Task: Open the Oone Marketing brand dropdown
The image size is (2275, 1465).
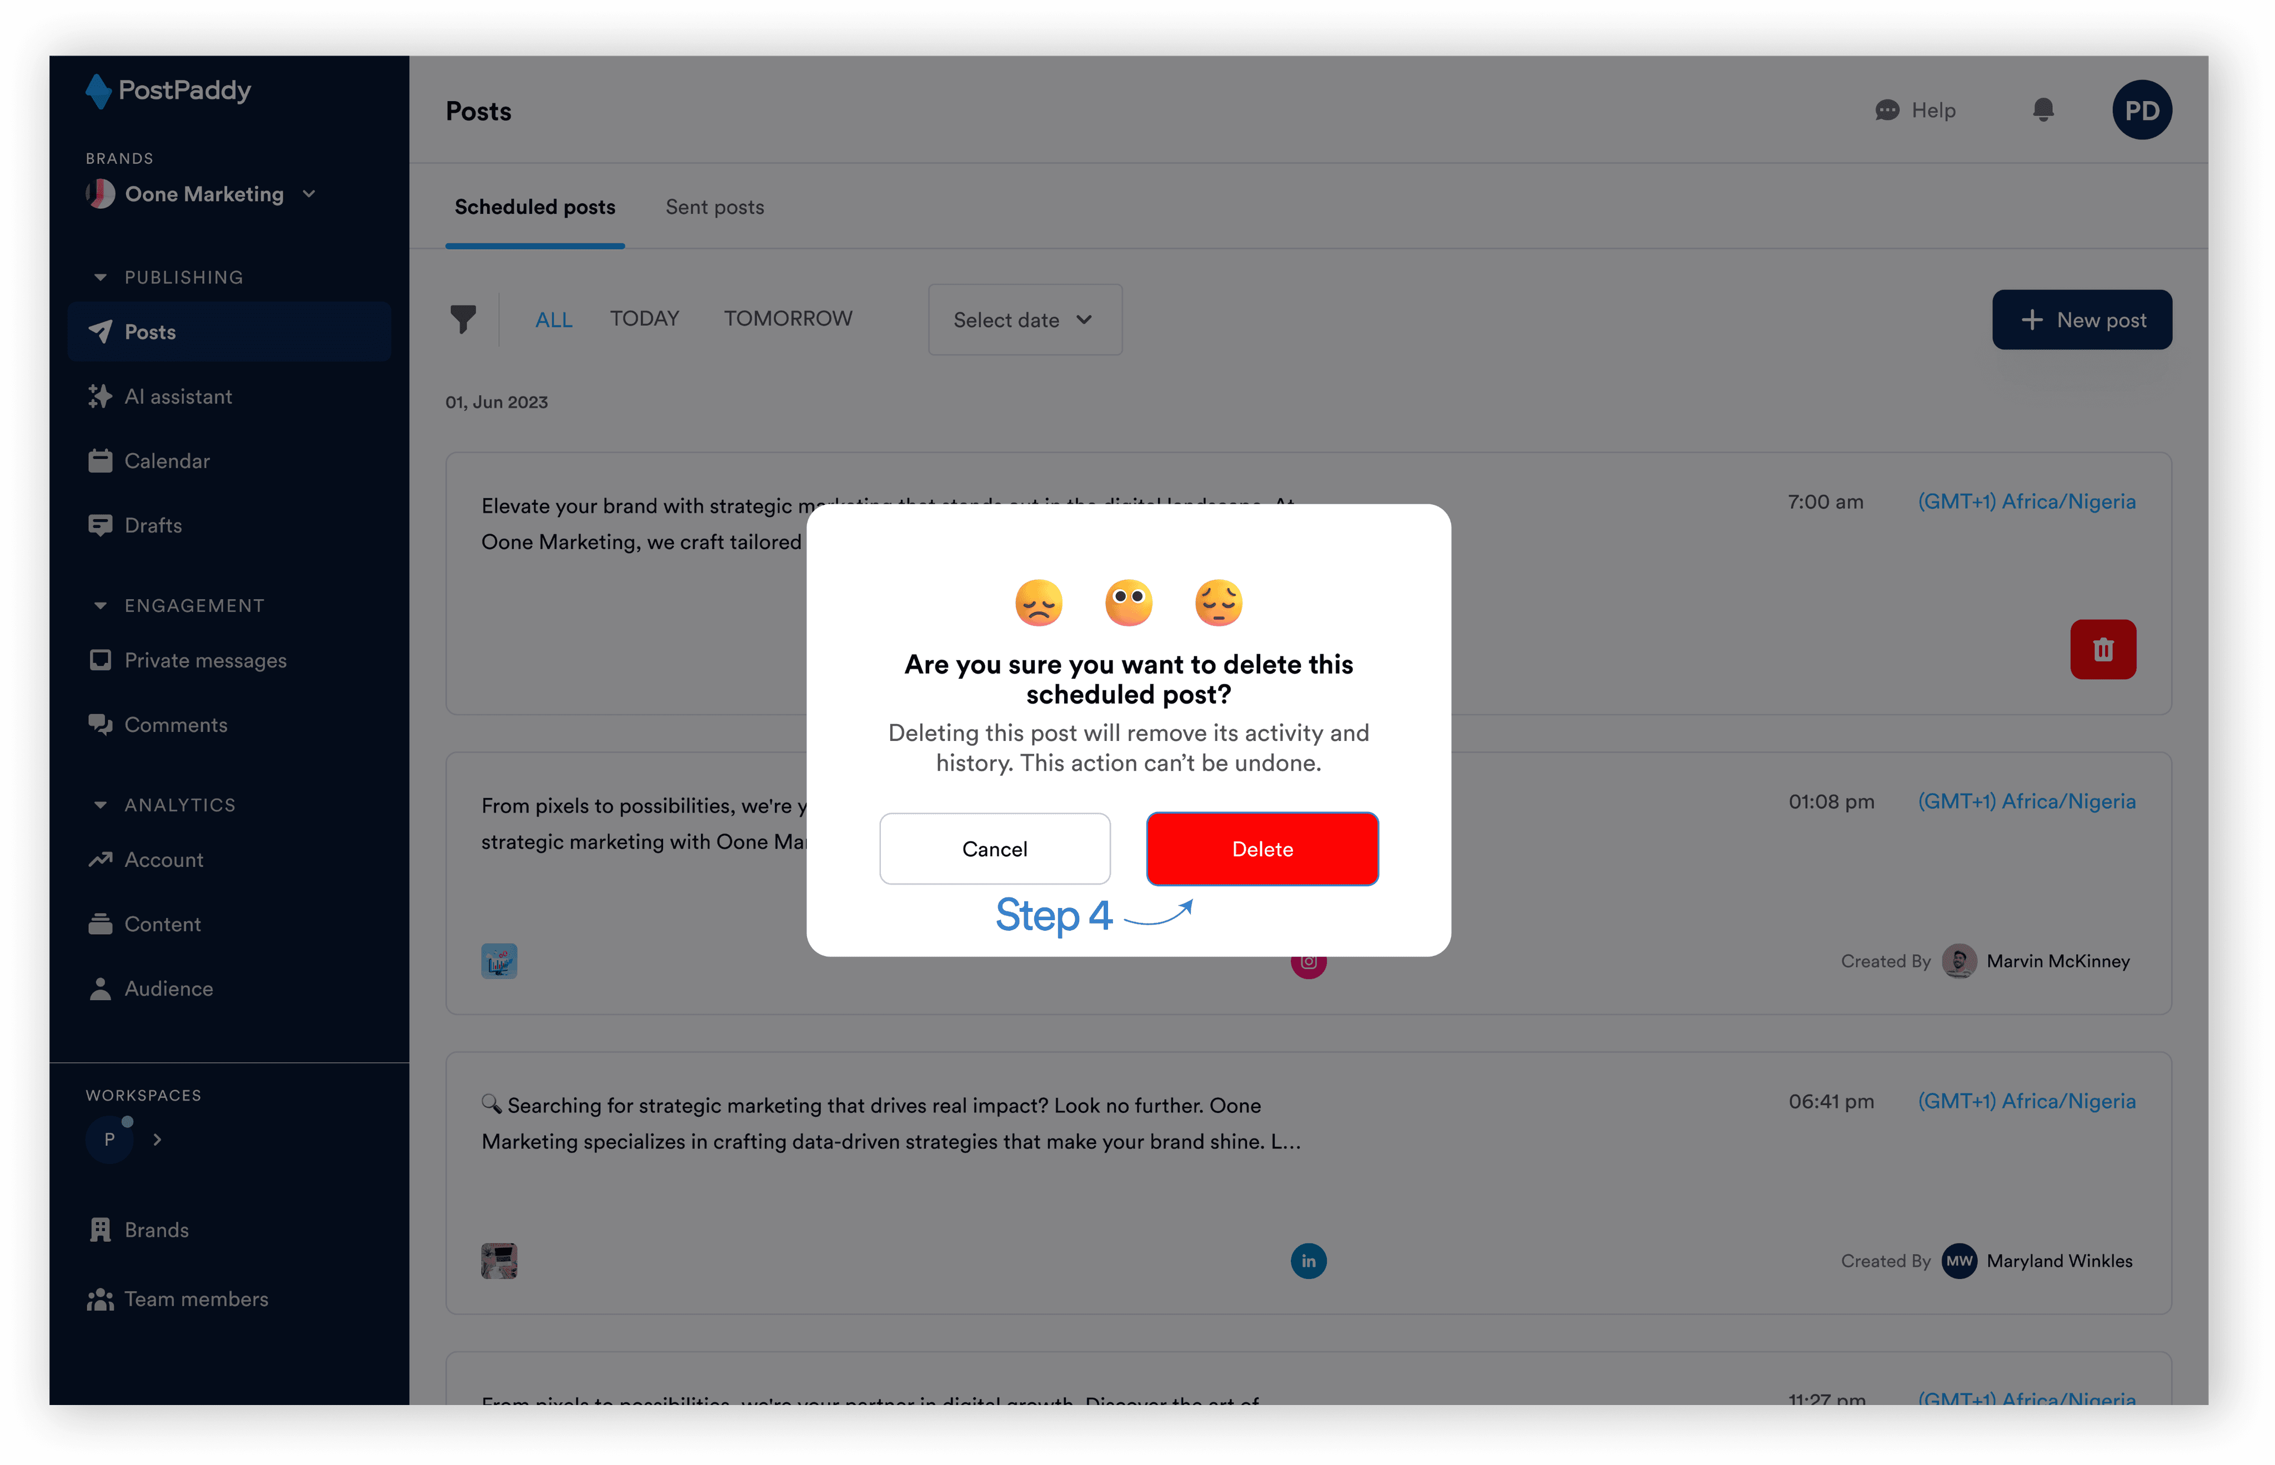Action: (201, 194)
